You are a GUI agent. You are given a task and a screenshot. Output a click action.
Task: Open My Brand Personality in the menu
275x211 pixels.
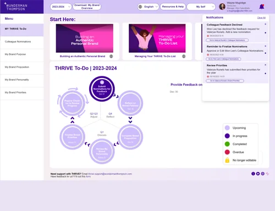pyautogui.click(x=22, y=81)
